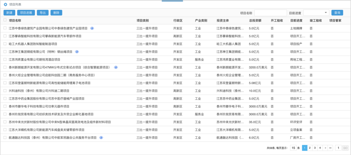Sort by 总投资额 column header
This screenshot has height=155, width=351.
(x=255, y=21)
